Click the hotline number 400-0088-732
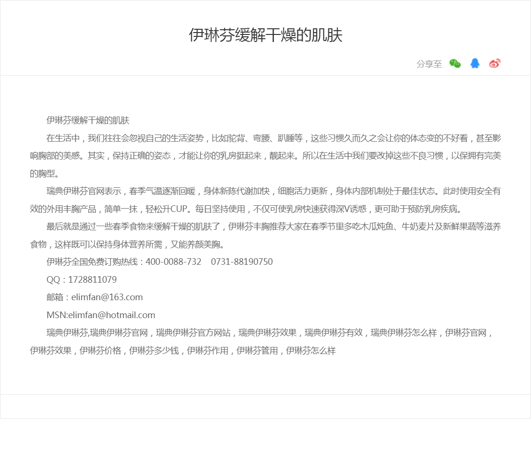The image size is (531, 472). [x=173, y=262]
